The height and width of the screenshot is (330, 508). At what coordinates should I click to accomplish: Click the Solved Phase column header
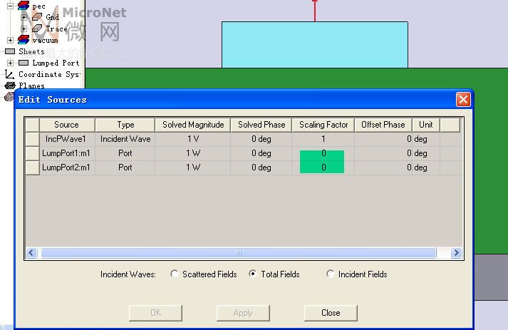point(261,125)
